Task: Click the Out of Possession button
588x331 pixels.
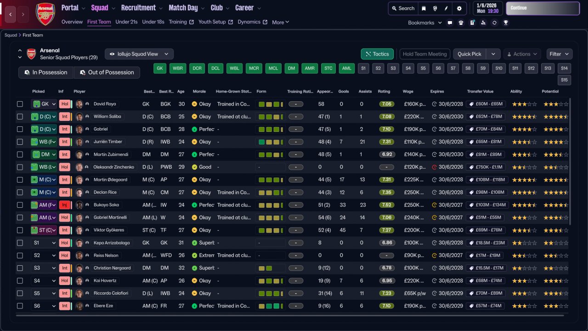Action: (x=107, y=73)
